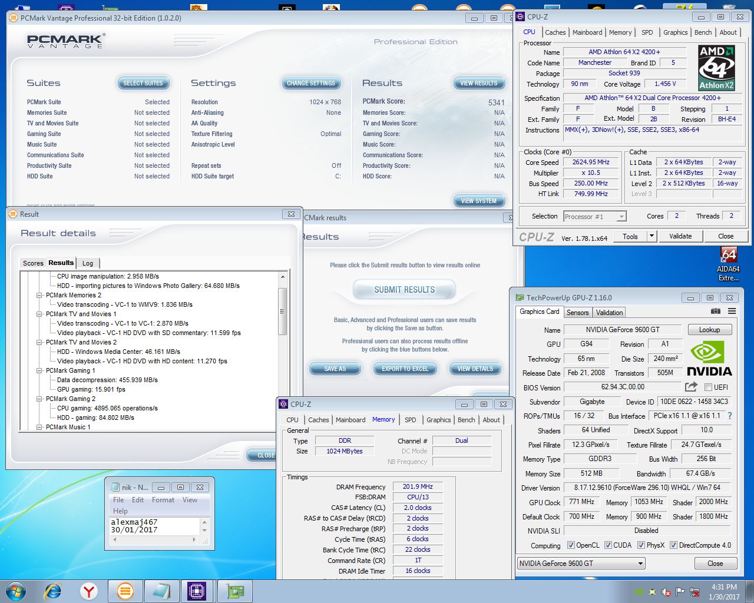Switch to Notepad taskbar button
Image resolution: width=754 pixels, height=603 pixels.
pos(161,591)
